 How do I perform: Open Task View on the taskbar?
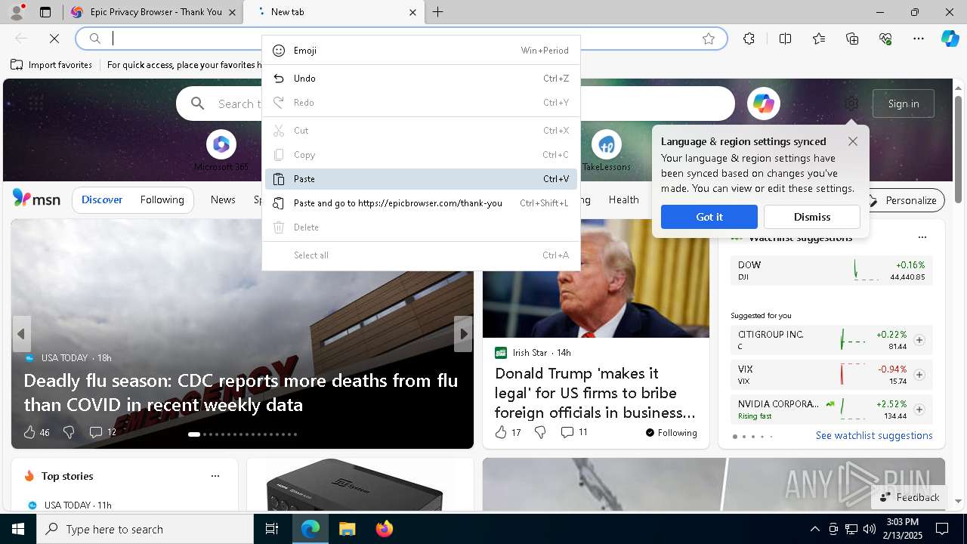[272, 529]
